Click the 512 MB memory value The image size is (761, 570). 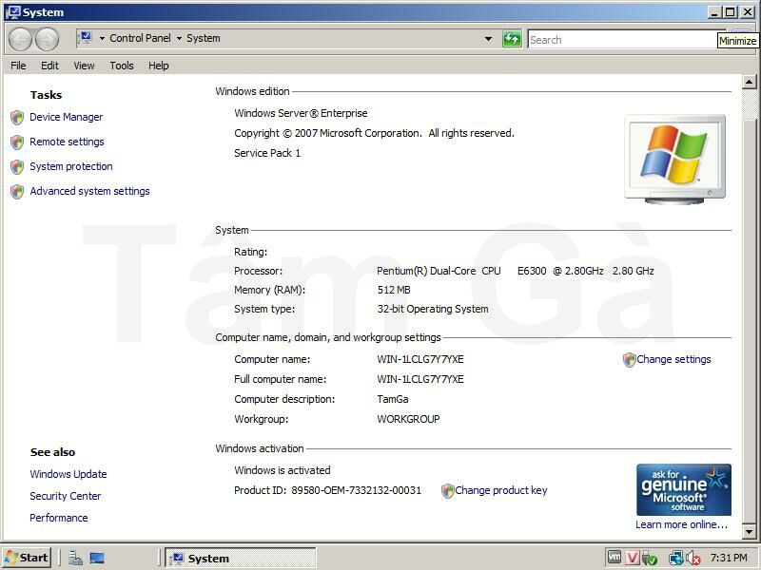tap(394, 290)
